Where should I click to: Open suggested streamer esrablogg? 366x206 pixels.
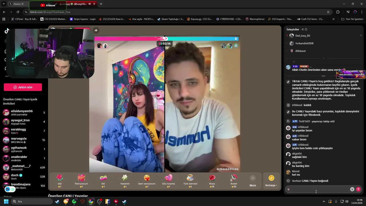pos(24,131)
